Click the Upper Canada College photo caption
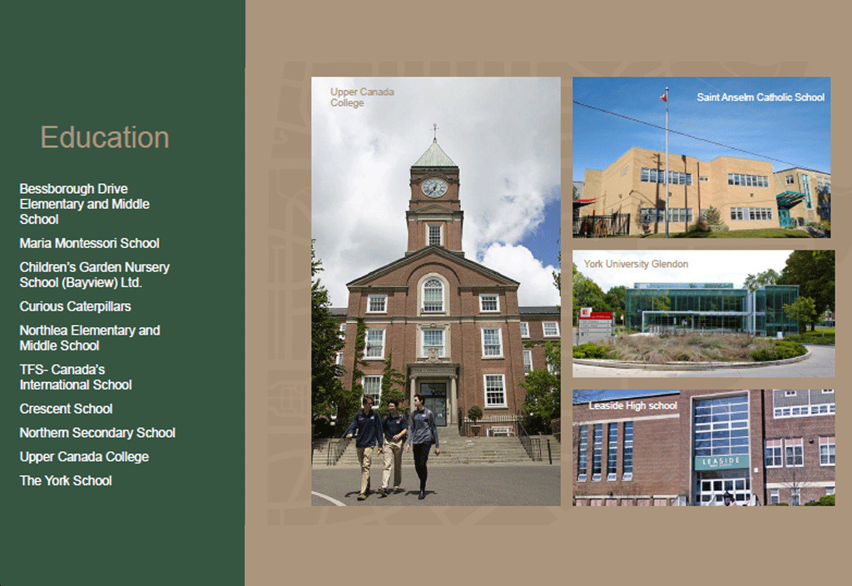852x586 pixels. coord(362,97)
